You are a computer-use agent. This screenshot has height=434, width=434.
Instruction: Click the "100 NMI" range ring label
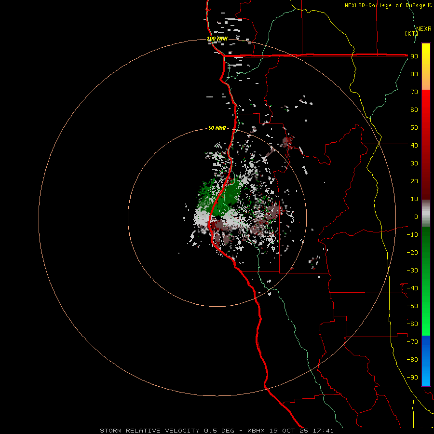pos(217,39)
